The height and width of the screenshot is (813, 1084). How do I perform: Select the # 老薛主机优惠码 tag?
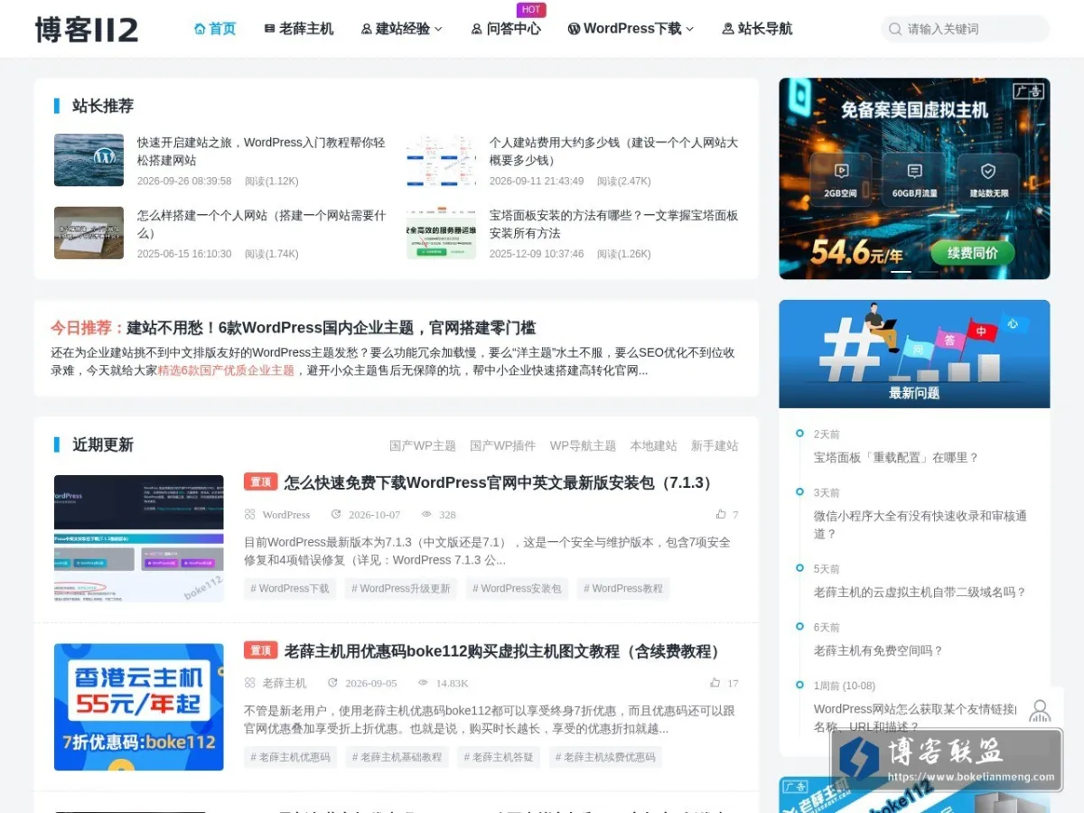(x=290, y=757)
